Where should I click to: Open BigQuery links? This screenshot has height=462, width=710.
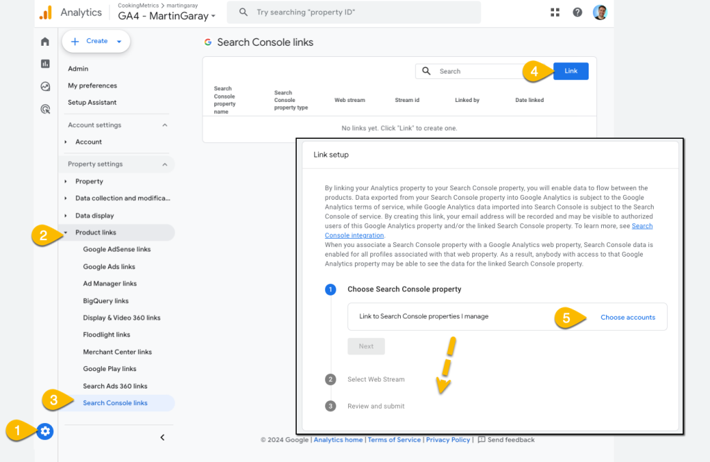click(105, 301)
